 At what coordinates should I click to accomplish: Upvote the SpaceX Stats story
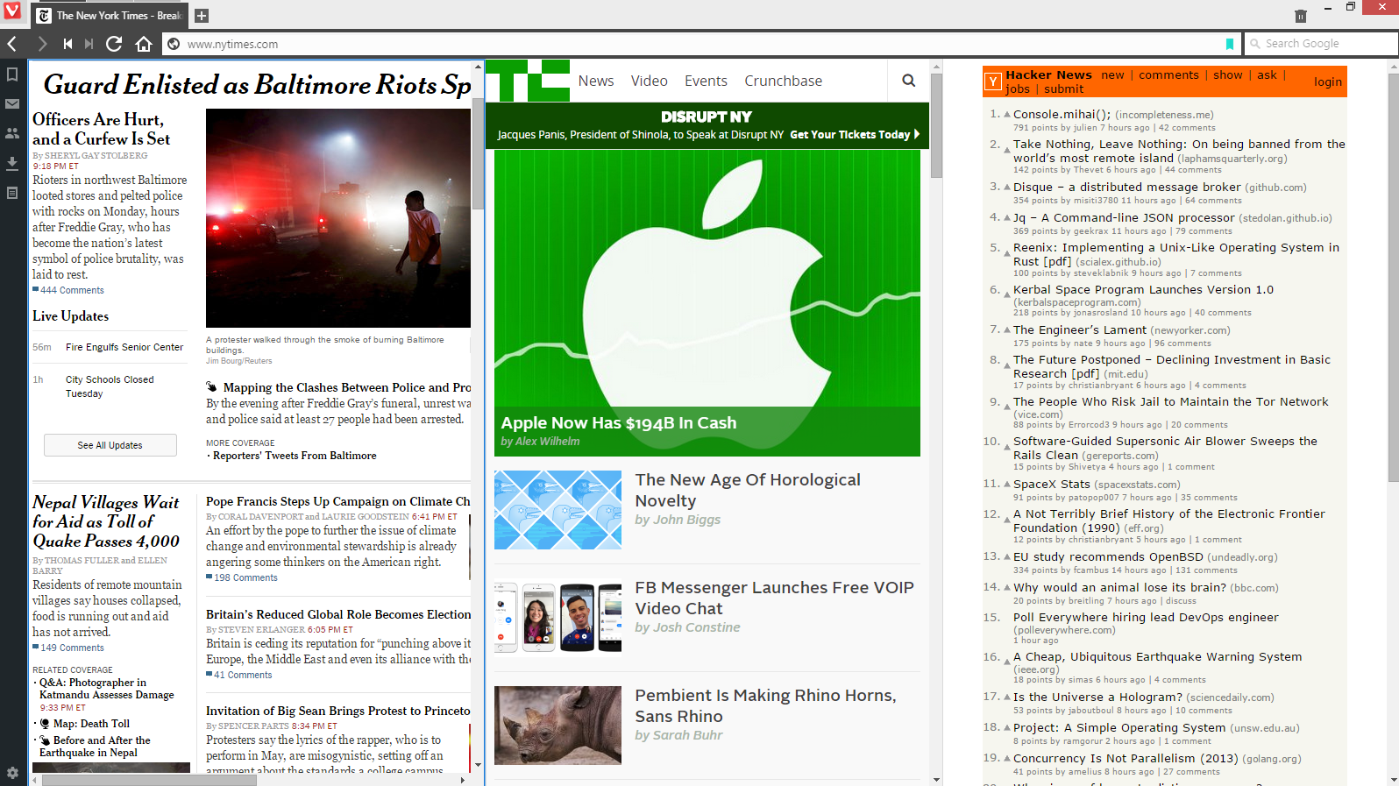coord(1007,485)
